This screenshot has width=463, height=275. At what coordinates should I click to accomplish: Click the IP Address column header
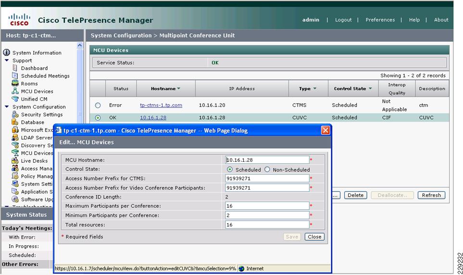point(242,88)
